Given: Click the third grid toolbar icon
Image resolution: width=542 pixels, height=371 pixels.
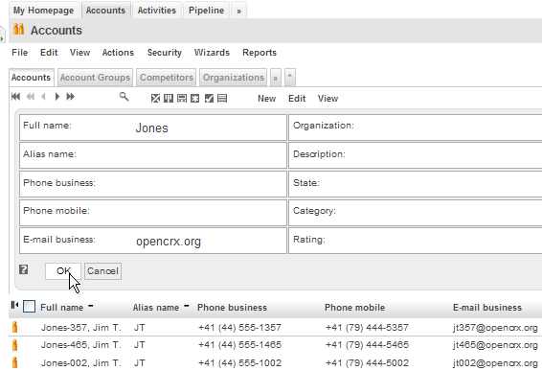Looking at the screenshot, I should click(x=182, y=99).
